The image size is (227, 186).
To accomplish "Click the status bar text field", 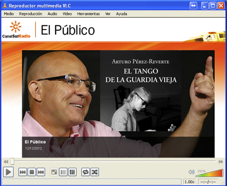I will [92, 182].
